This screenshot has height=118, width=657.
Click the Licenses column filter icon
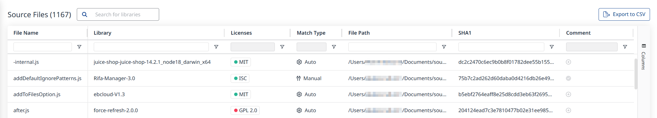[282, 47]
